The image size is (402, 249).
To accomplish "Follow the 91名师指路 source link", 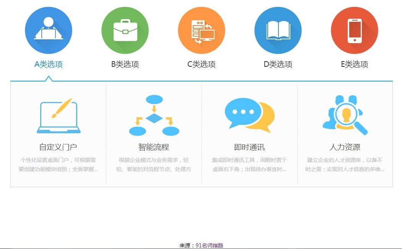I will [209, 246].
